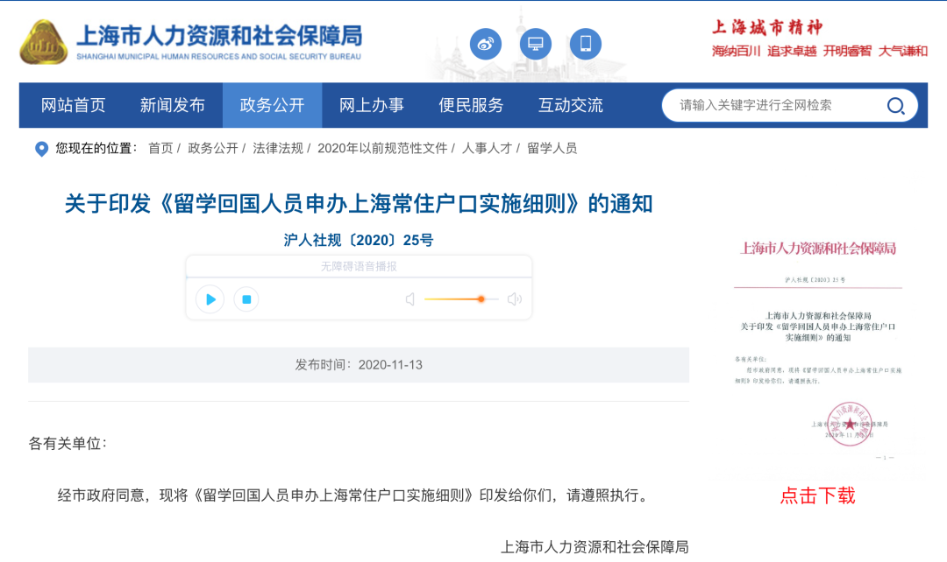The width and height of the screenshot is (947, 562).
Task: Click the mobile phone version icon
Action: pos(586,44)
